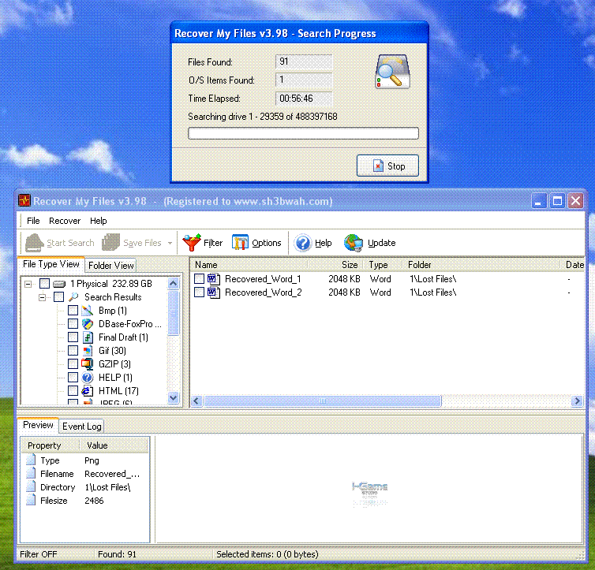Sort by the Size column header

[x=335, y=265]
